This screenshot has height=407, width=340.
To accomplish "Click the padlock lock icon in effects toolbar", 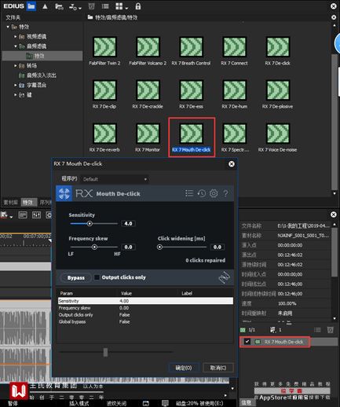I will pyautogui.click(x=138, y=6).
